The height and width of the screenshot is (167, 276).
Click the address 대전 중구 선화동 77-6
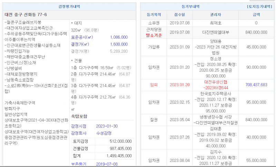[x=26, y=14]
